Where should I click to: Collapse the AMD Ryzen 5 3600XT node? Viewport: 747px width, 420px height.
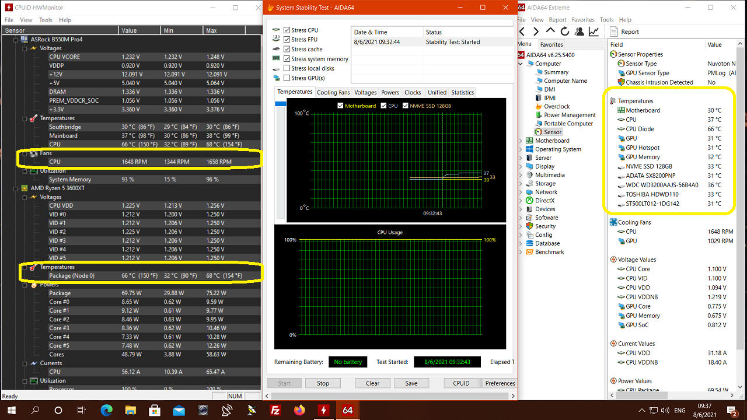point(16,188)
